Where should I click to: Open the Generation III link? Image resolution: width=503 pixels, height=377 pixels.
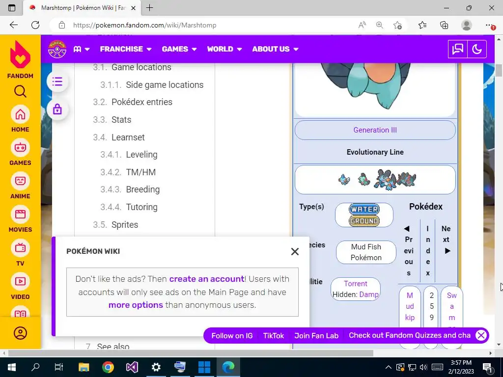375,130
